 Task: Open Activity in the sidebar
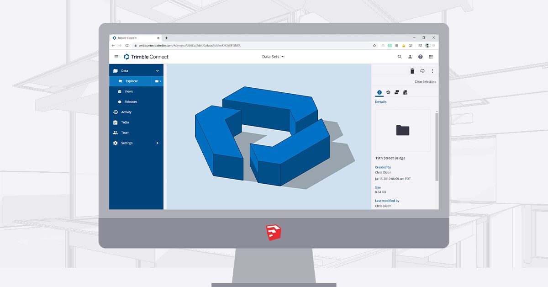point(126,112)
